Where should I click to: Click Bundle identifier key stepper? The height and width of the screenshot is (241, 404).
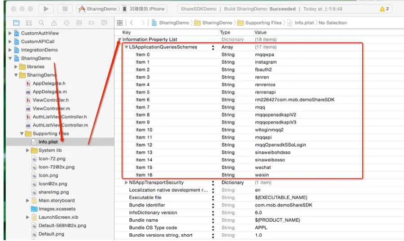point(213,206)
